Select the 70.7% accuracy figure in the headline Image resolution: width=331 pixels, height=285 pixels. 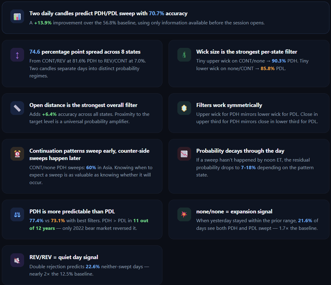(156, 13)
